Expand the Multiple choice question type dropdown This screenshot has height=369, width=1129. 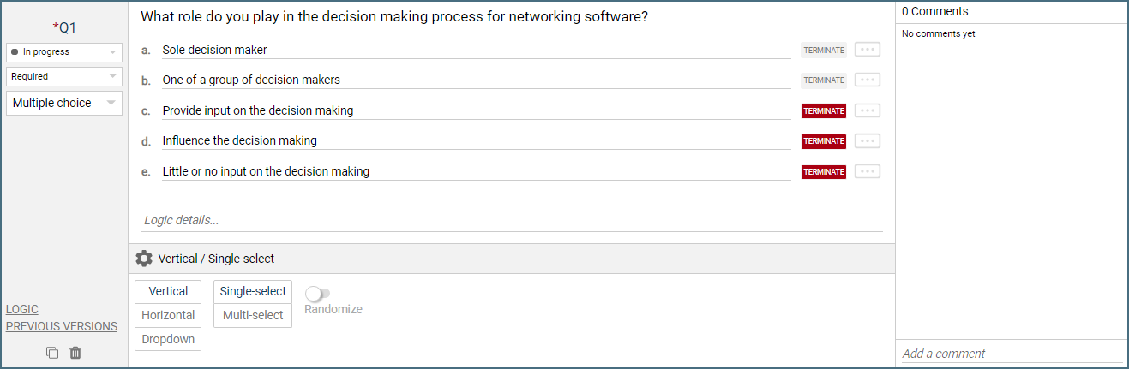coord(64,103)
